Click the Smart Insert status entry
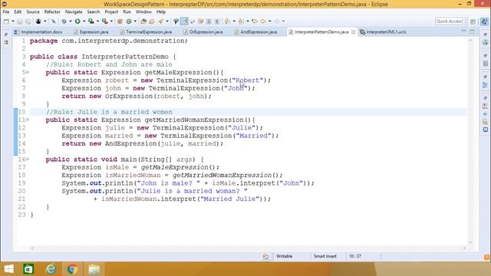The height and width of the screenshot is (276, 491). (x=325, y=256)
